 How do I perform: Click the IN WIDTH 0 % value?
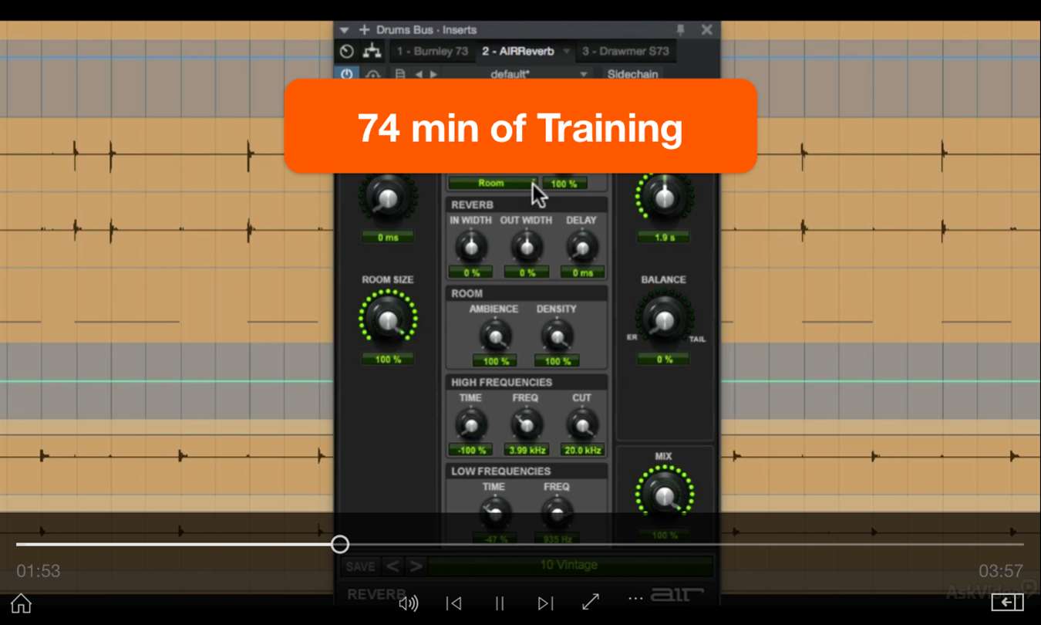pos(472,272)
